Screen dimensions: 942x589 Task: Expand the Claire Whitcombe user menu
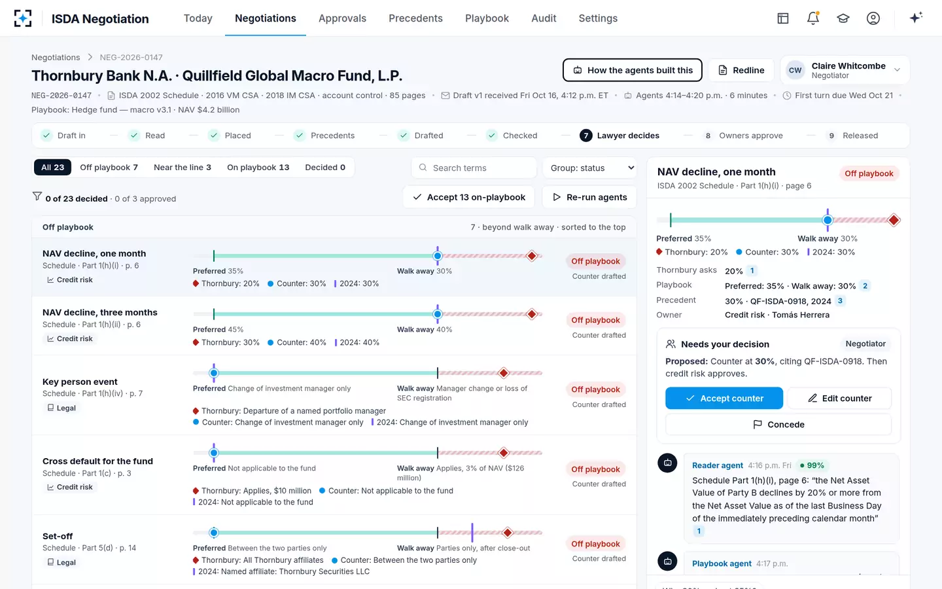845,70
